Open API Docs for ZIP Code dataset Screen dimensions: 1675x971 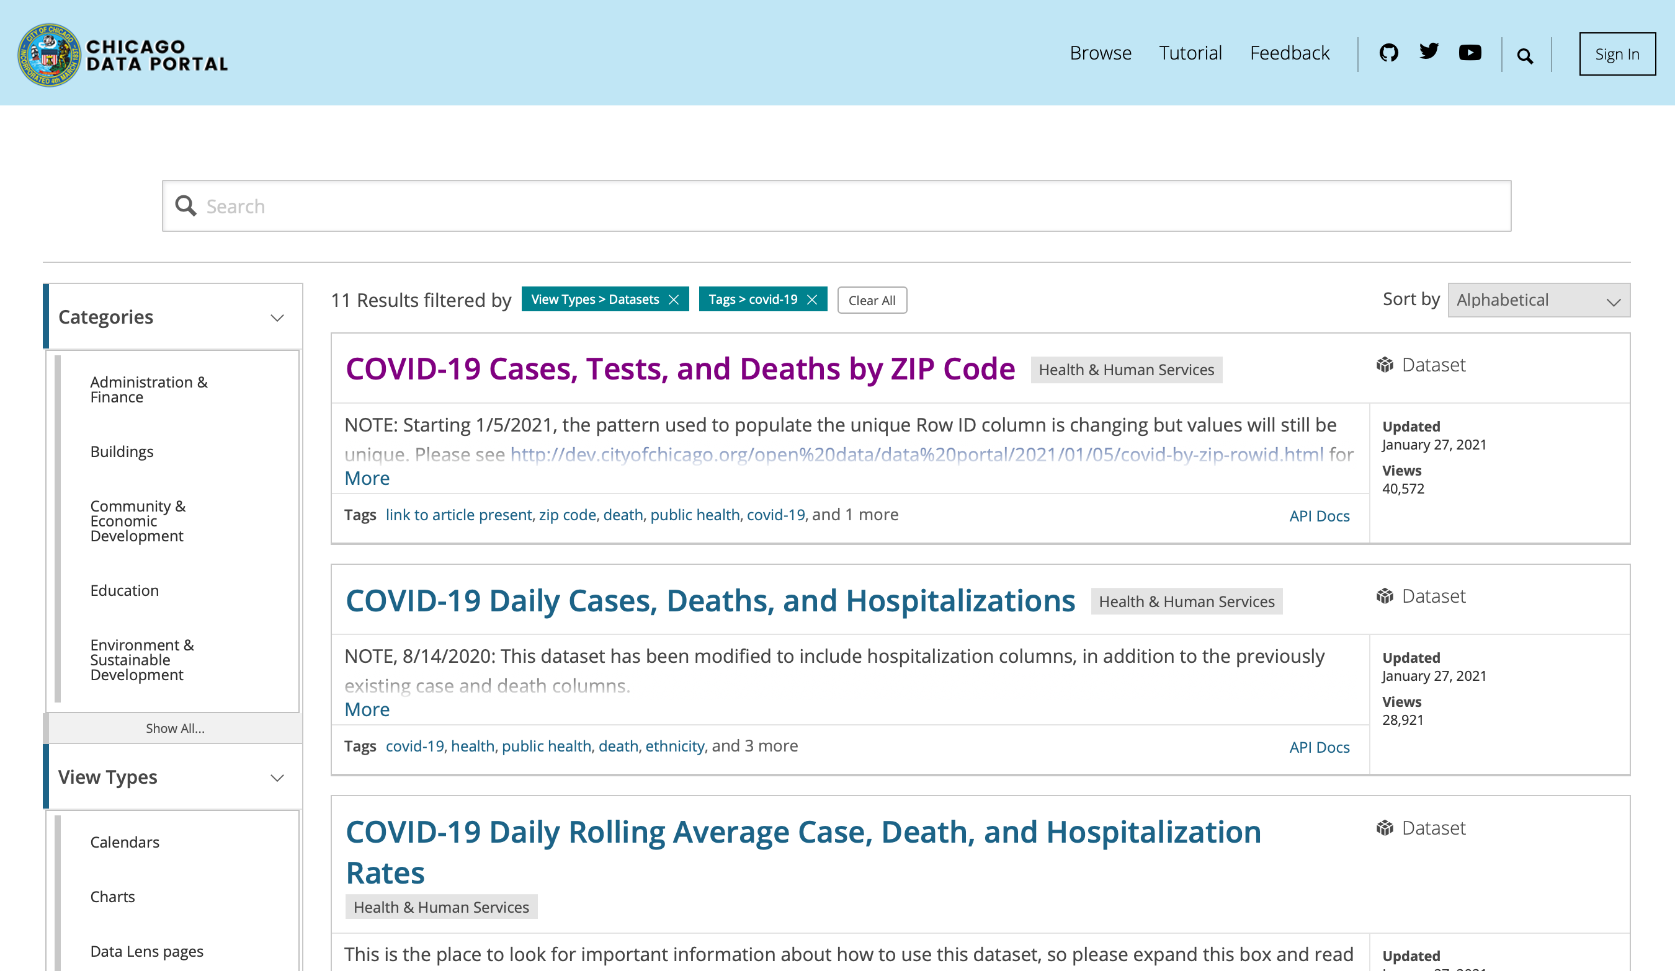pos(1320,516)
